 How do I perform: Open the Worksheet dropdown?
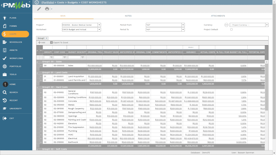click(99, 30)
